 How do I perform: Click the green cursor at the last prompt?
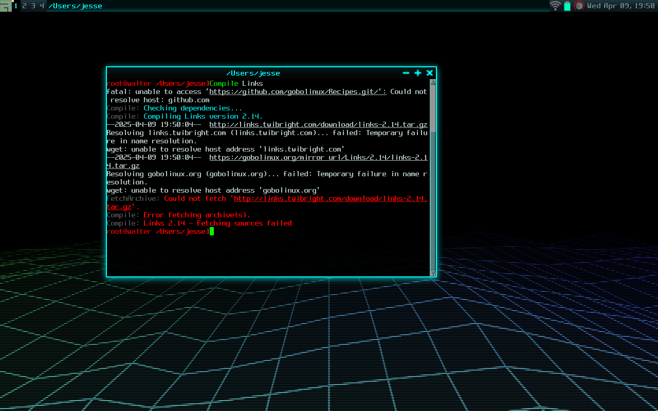(211, 231)
